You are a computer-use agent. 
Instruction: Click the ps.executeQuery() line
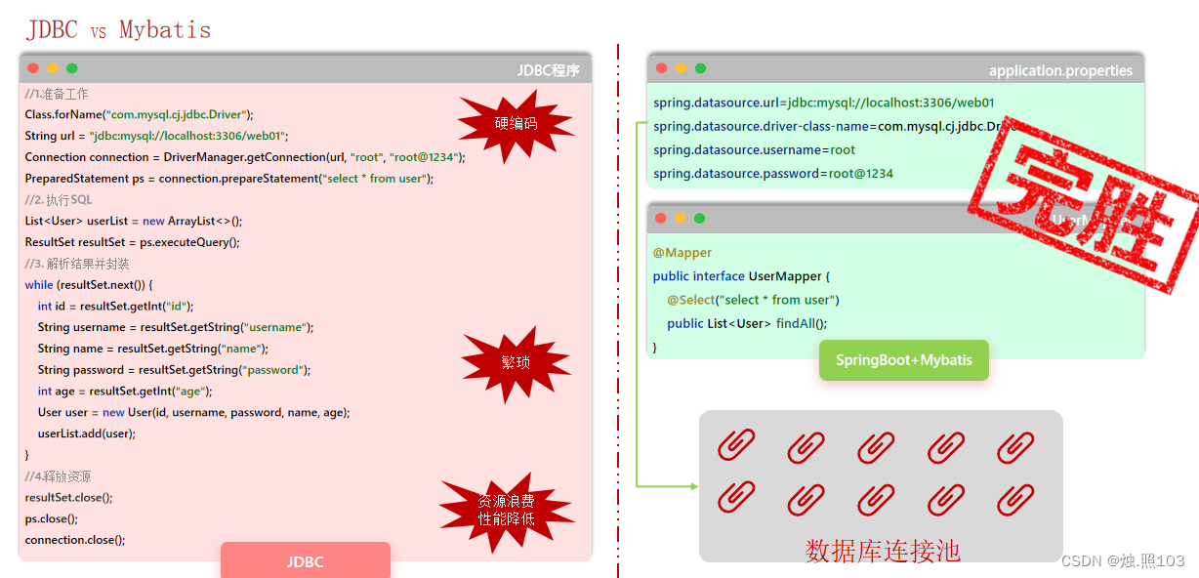point(132,242)
